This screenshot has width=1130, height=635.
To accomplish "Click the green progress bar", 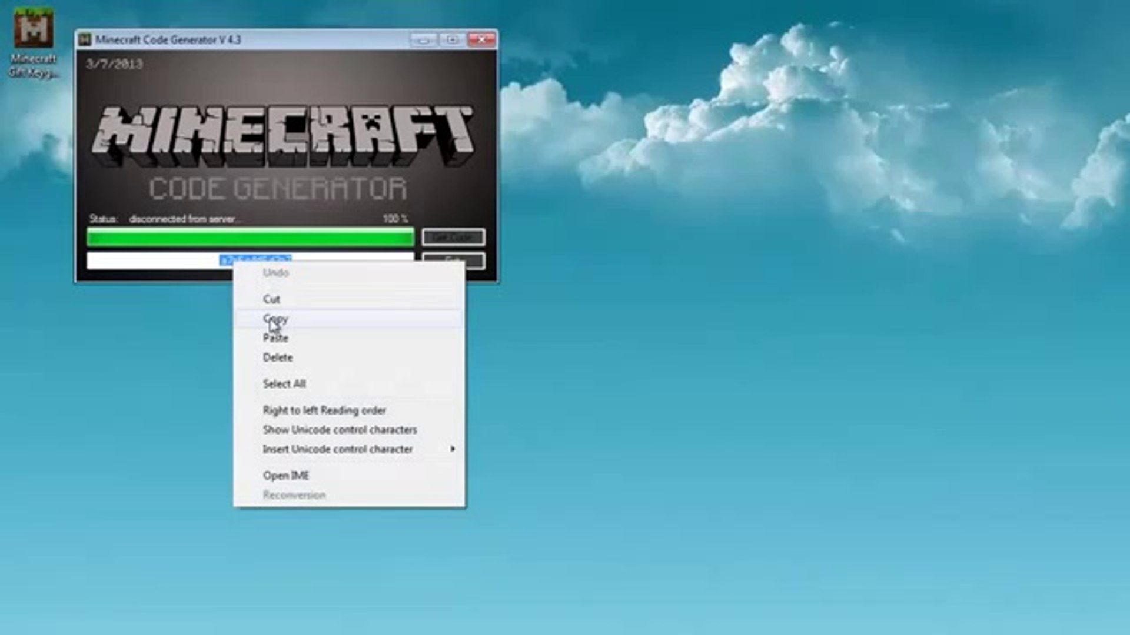I will click(x=250, y=238).
